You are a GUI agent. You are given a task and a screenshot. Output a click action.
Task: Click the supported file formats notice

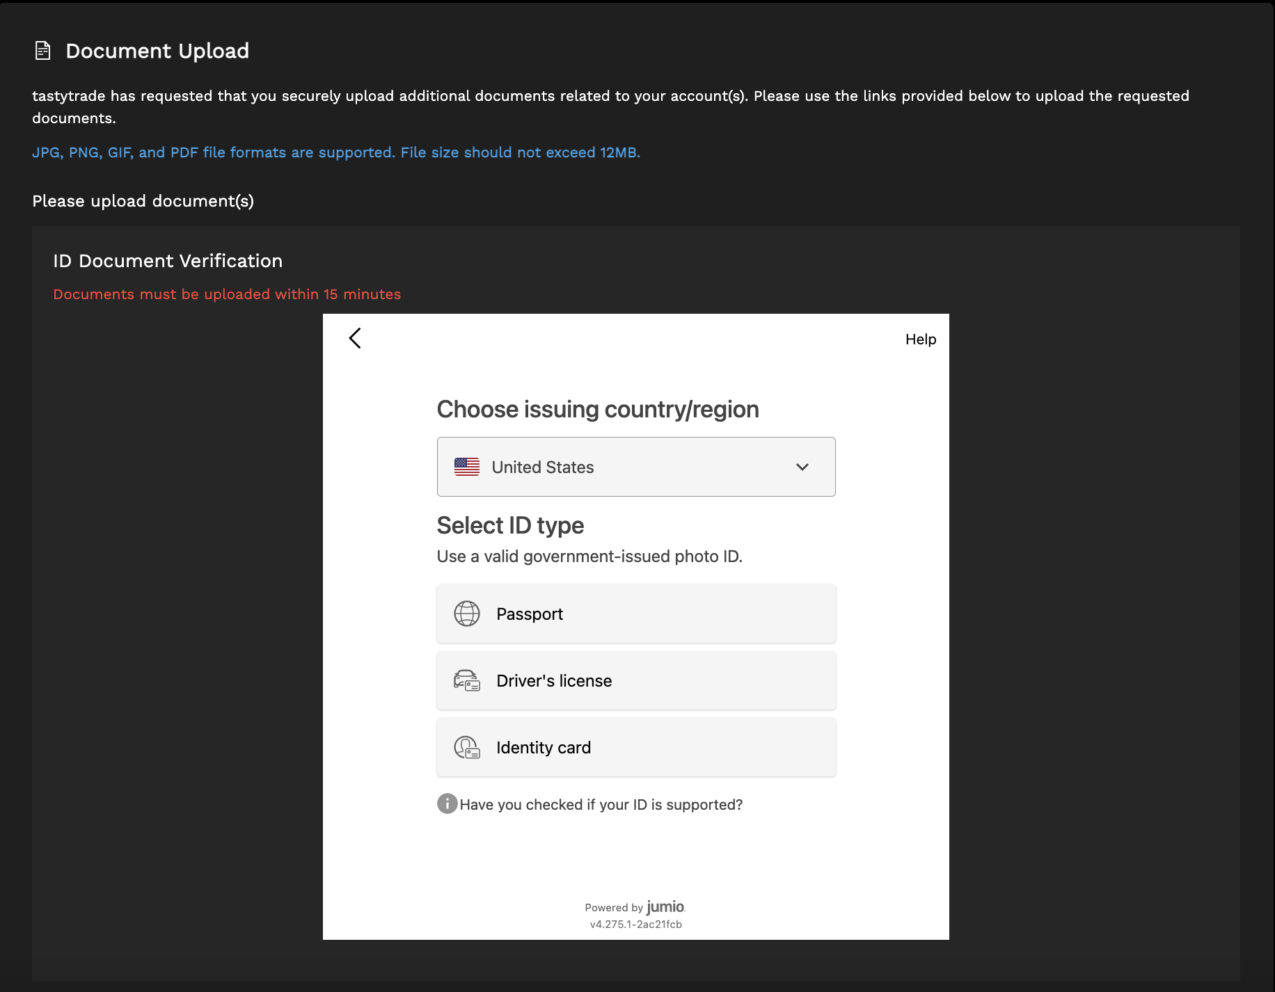click(x=336, y=152)
